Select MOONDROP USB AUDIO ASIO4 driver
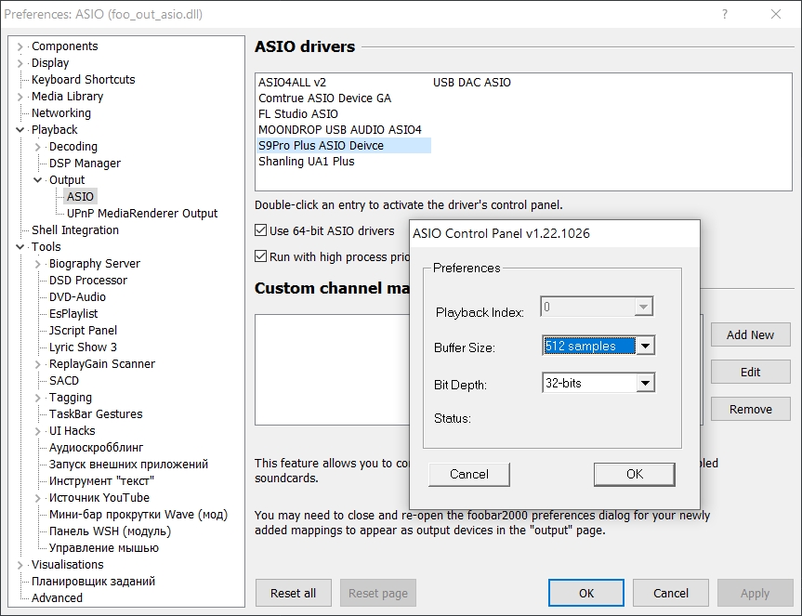802x616 pixels. 339,129
